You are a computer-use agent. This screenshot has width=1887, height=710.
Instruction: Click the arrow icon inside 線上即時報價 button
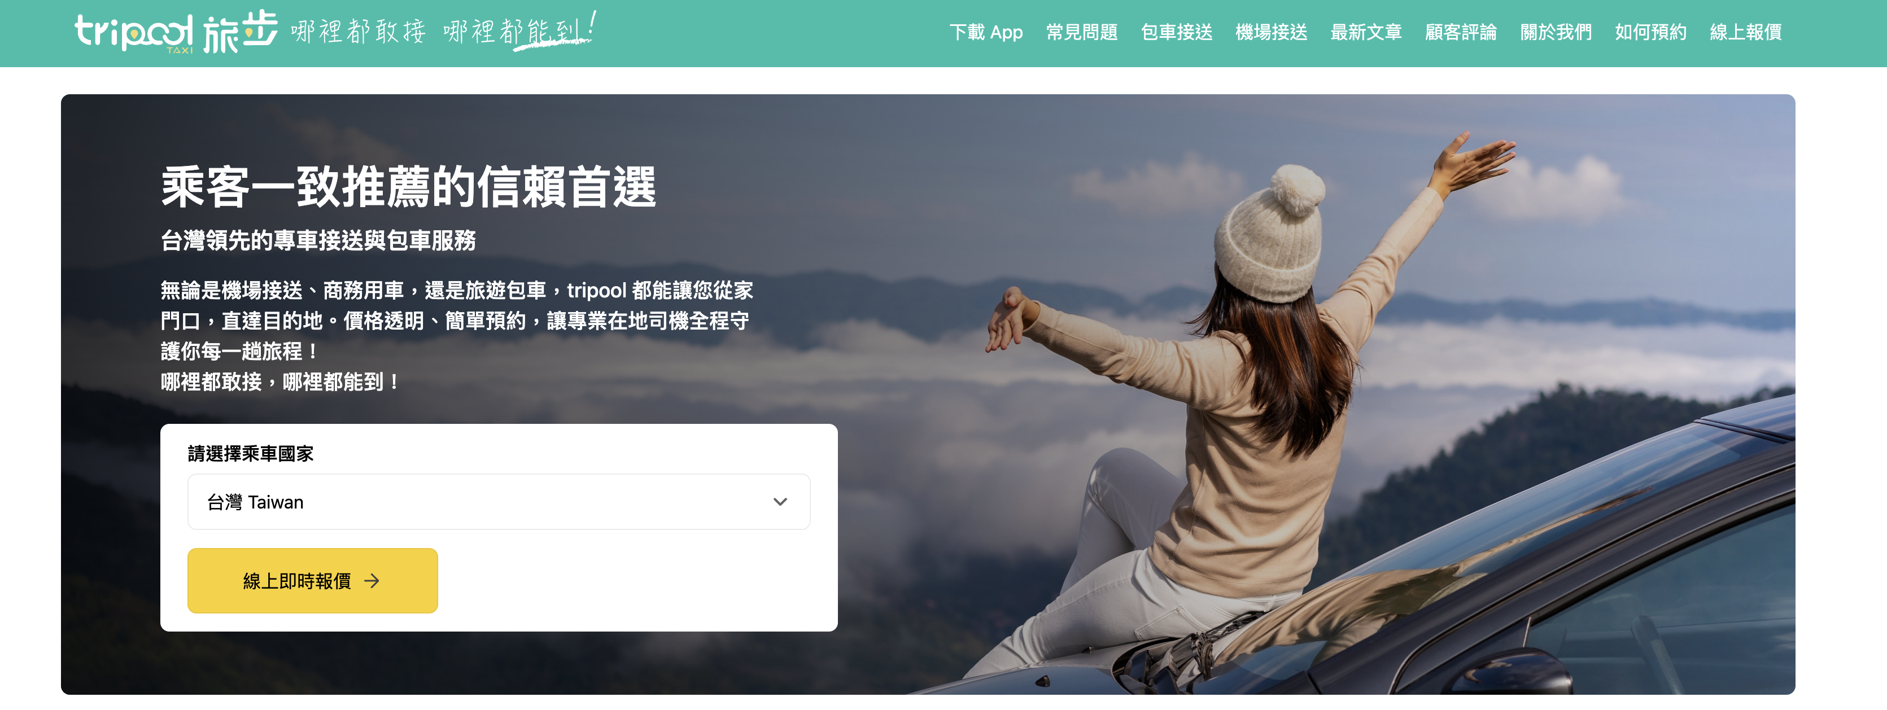pyautogui.click(x=372, y=580)
